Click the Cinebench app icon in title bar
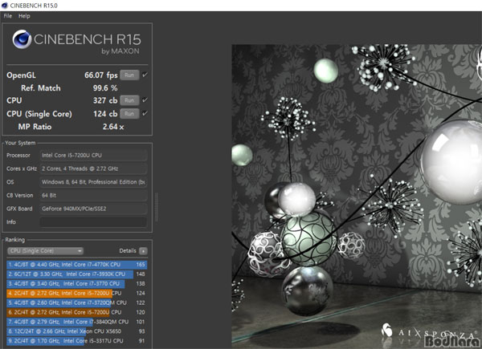 point(5,6)
